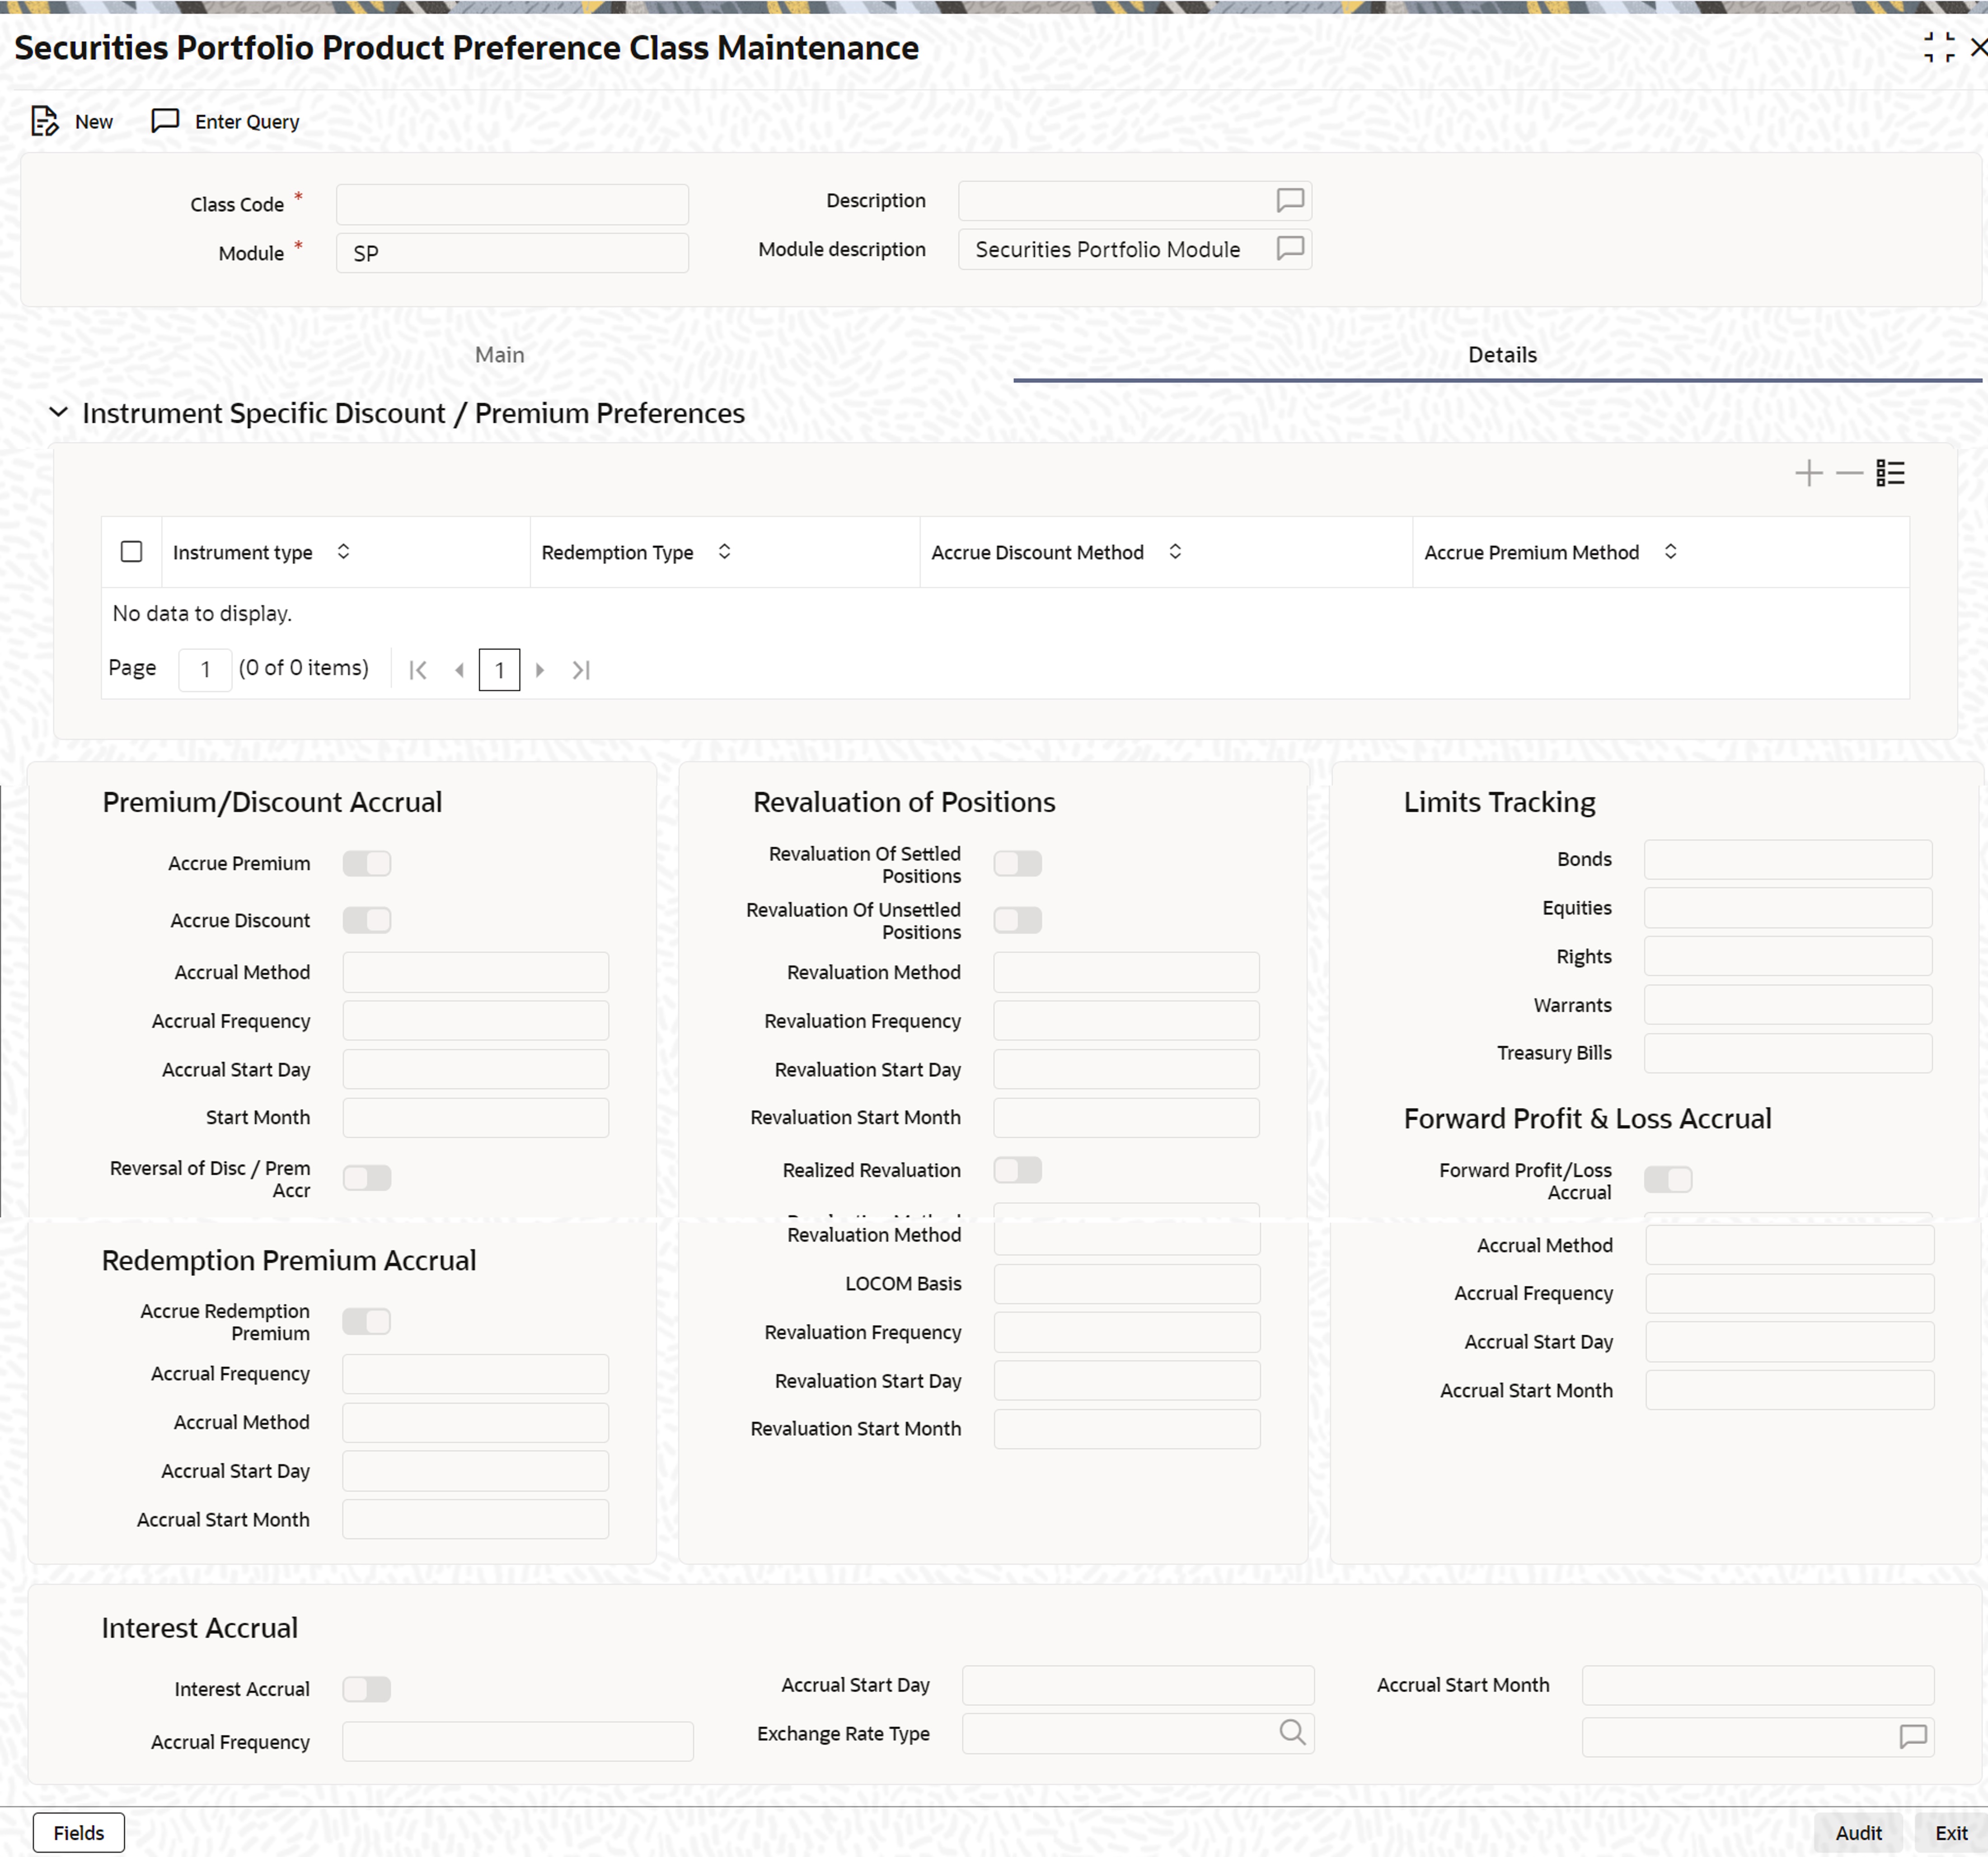The width and height of the screenshot is (1988, 1857).
Task: Add a row with the plus icon
Action: tap(1808, 473)
